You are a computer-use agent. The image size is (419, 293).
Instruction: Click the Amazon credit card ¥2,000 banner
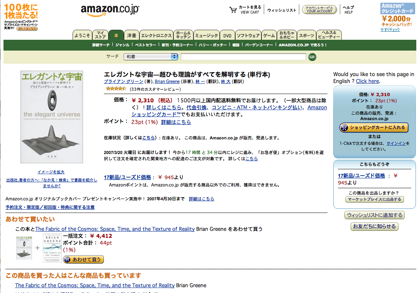pos(397,15)
